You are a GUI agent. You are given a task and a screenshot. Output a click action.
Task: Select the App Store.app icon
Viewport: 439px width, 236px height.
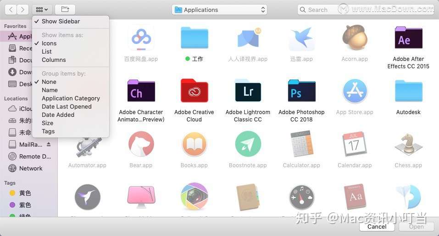pos(355,91)
